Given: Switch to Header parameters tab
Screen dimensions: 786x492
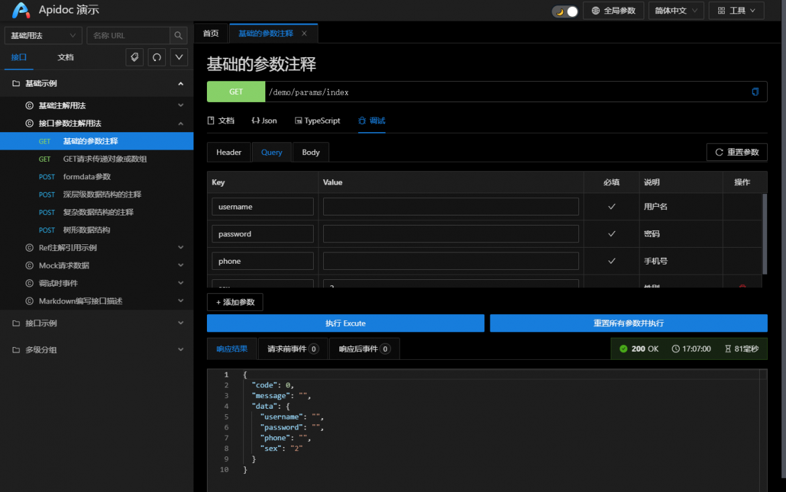Looking at the screenshot, I should (228, 152).
